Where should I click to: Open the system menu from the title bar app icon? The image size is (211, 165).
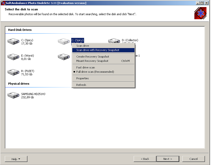click(3, 3)
